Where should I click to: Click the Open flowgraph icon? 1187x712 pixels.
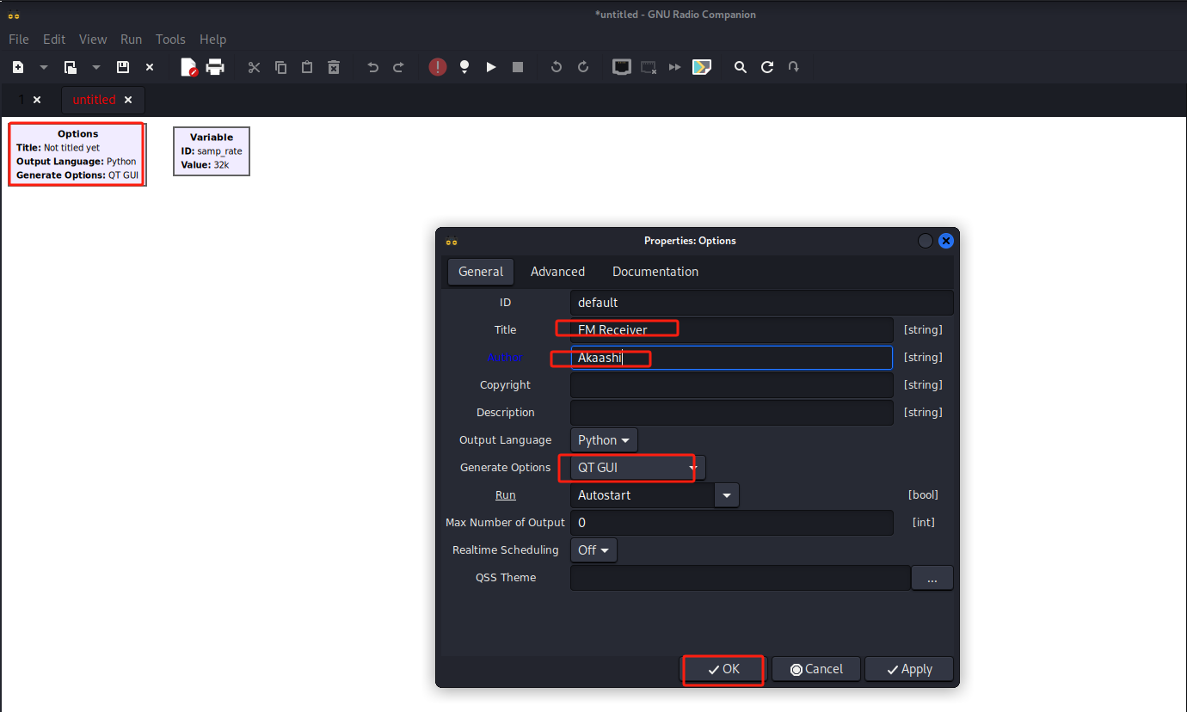click(x=71, y=67)
